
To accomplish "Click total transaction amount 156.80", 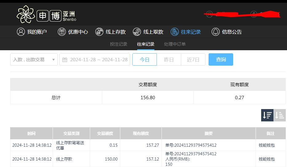I will [x=148, y=98].
